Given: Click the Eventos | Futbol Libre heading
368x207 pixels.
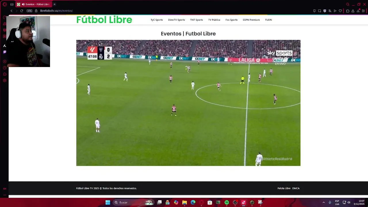Looking at the screenshot, I should coord(188,34).
